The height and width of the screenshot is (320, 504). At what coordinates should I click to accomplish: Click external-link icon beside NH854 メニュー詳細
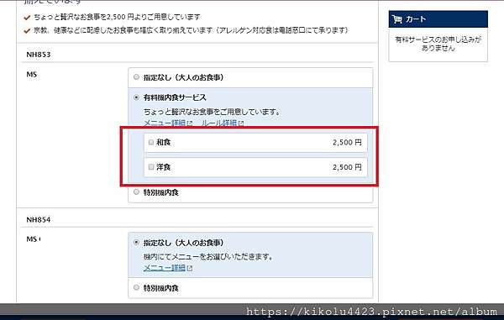[x=190, y=268]
